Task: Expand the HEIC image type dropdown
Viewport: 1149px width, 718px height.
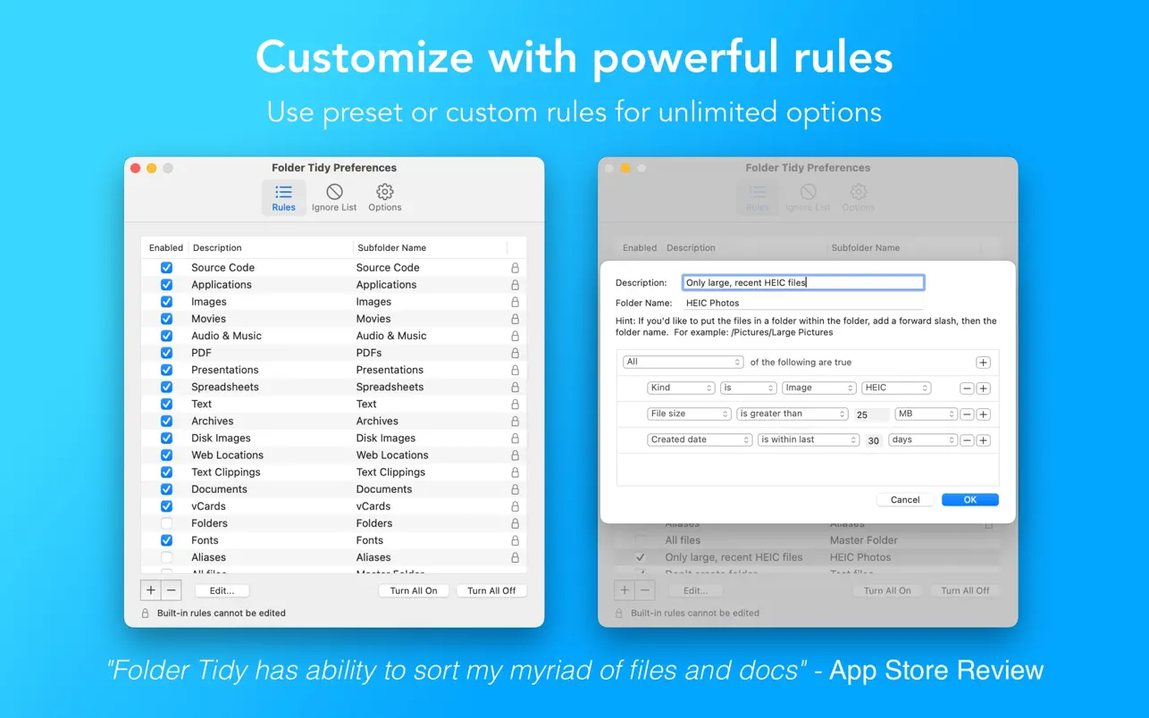Action: click(897, 388)
